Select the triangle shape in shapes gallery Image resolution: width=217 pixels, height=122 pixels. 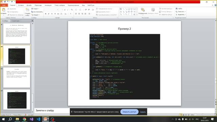point(121,12)
